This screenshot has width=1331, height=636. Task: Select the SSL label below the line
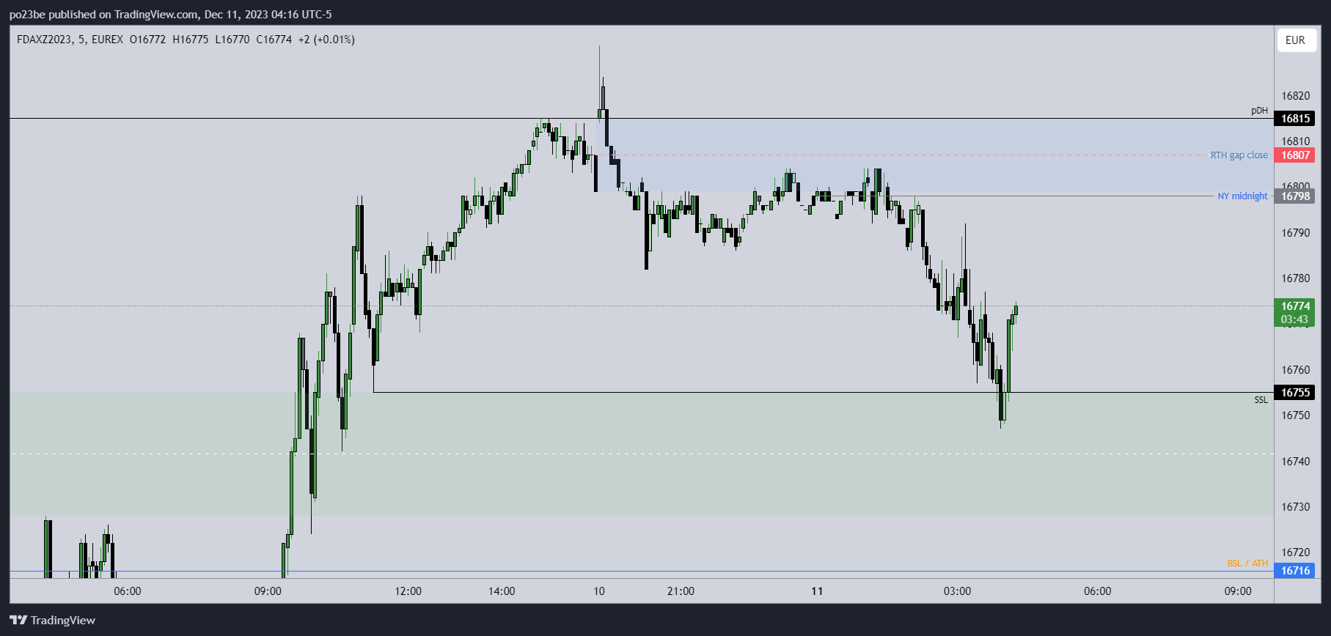point(1261,400)
